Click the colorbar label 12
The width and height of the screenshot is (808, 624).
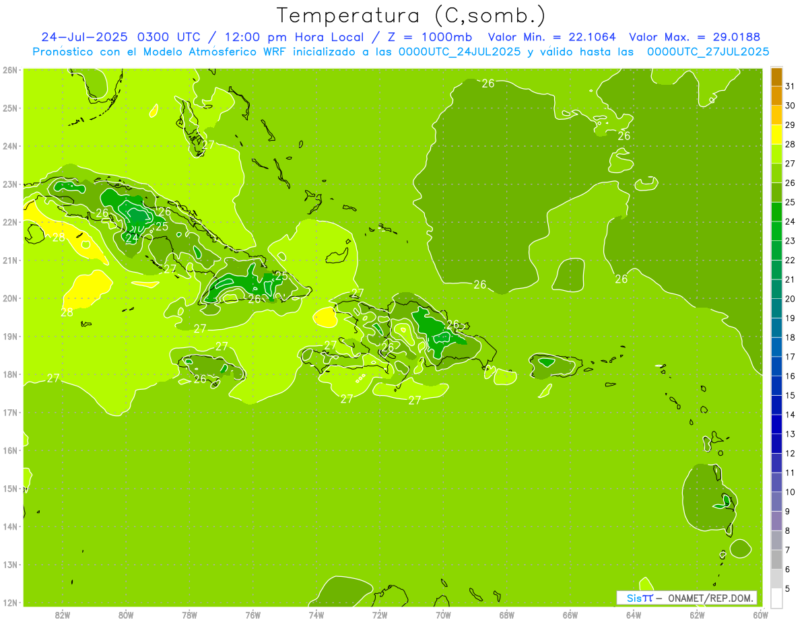coord(790,453)
